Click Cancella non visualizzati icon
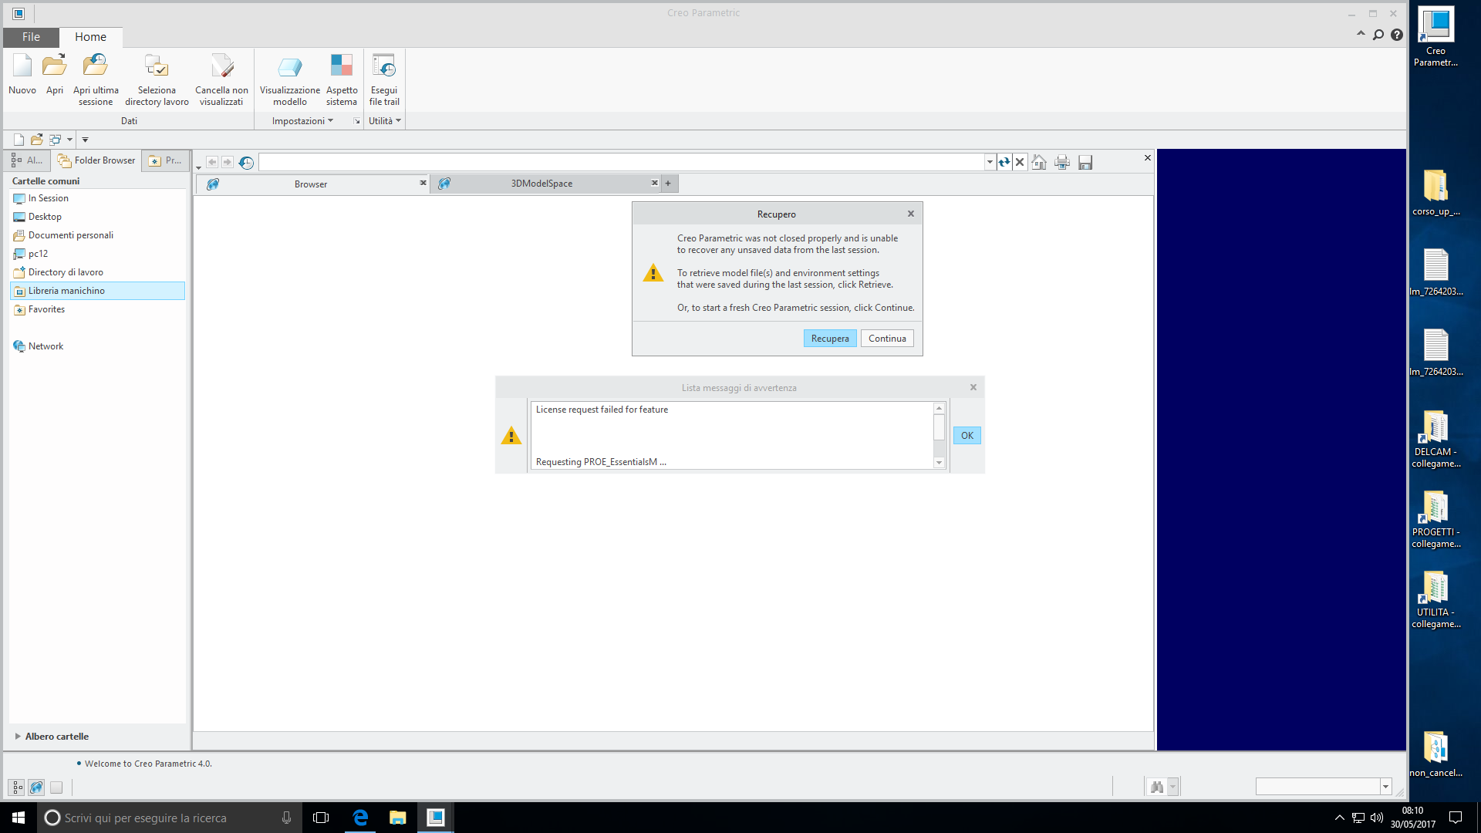The image size is (1481, 833). point(221,79)
